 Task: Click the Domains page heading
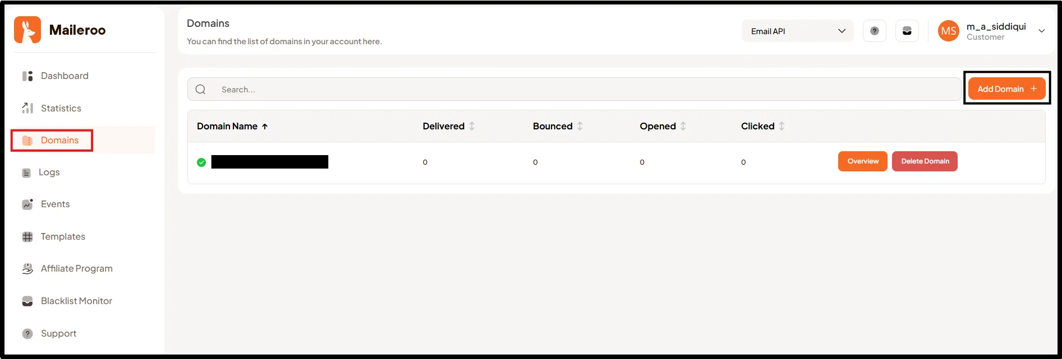[x=208, y=23]
